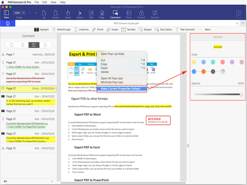Activate the Select tool

[x=80, y=14]
